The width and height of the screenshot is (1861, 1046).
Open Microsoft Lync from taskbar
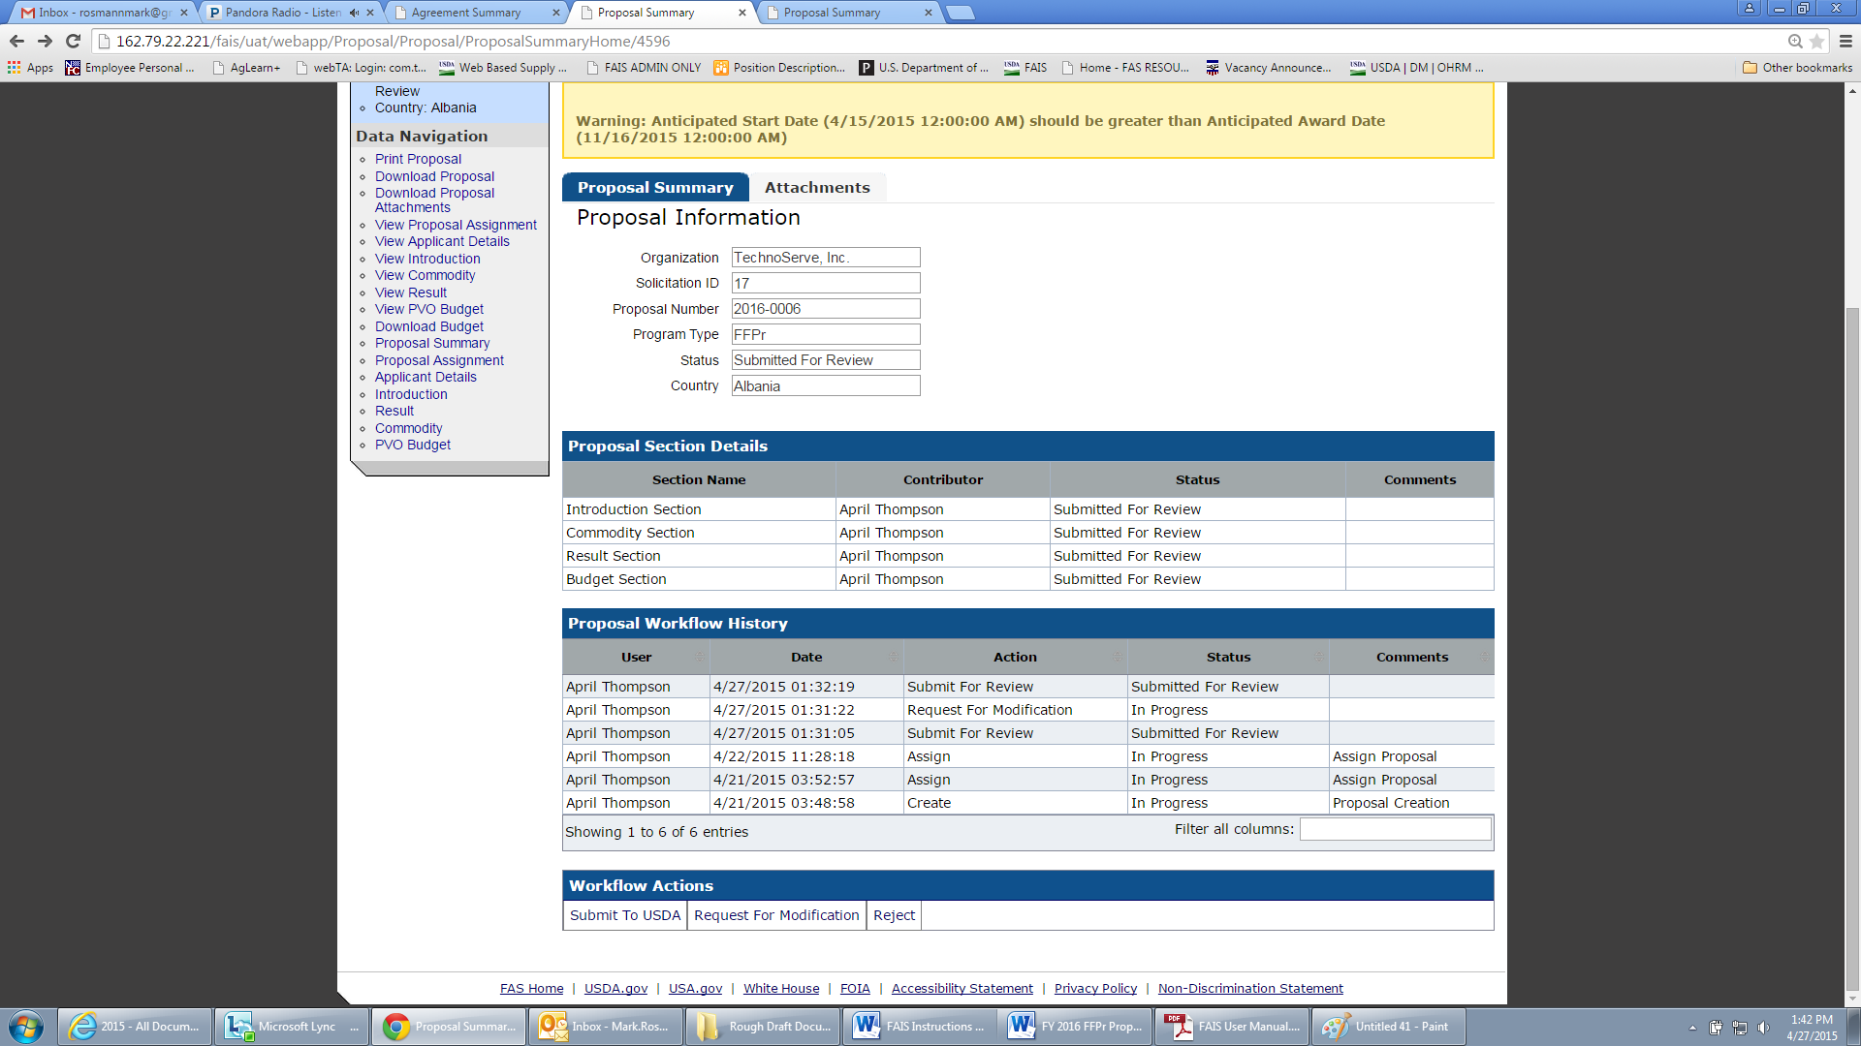(x=291, y=1027)
